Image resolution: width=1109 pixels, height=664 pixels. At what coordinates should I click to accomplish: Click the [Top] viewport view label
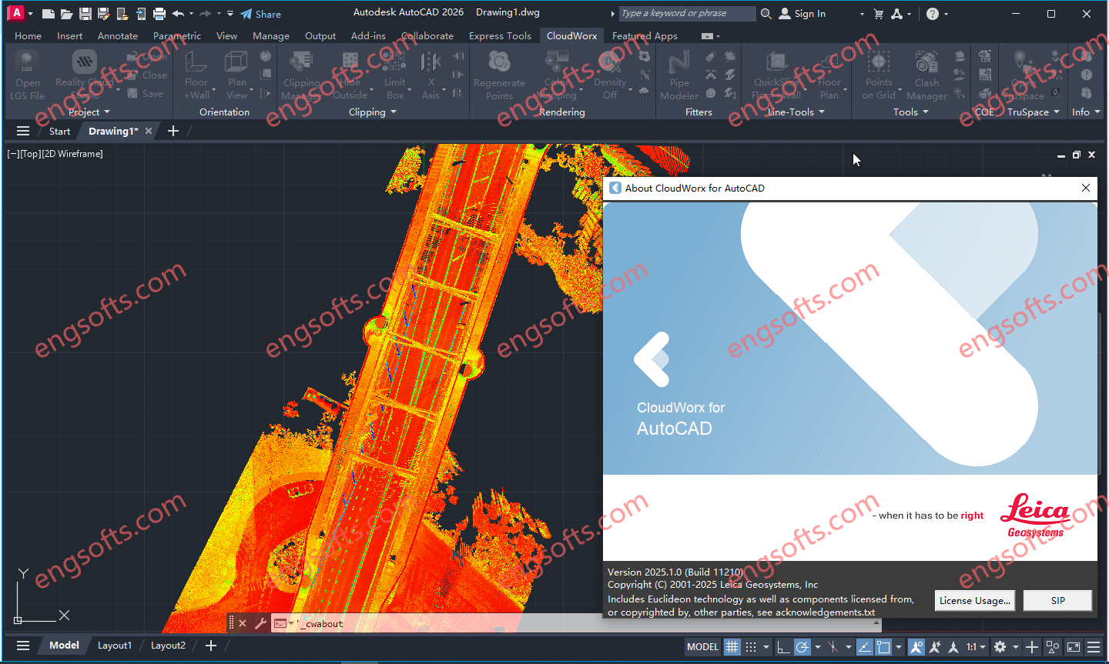coord(30,154)
